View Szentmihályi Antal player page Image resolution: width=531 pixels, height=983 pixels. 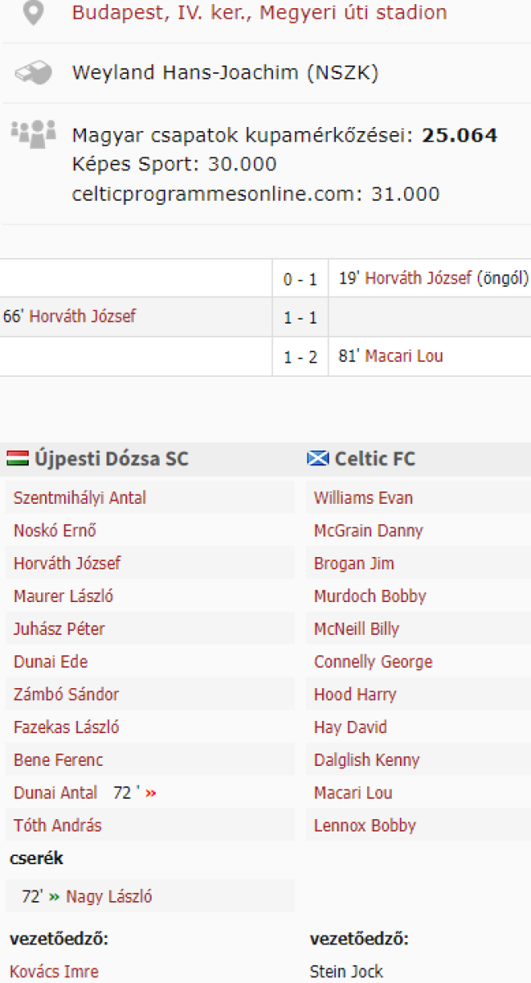(79, 498)
